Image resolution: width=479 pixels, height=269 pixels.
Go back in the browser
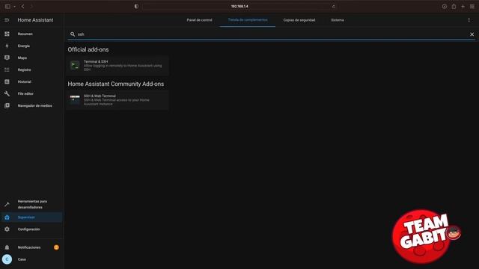click(22, 6)
